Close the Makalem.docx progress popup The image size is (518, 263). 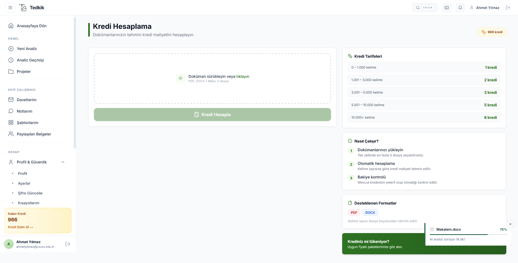pyautogui.click(x=510, y=224)
